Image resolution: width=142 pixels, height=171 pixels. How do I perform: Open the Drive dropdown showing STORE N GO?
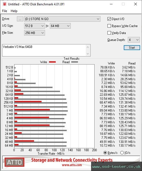coord(62,19)
